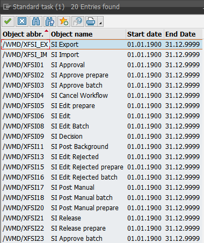
Task: Click SI Post Manual prepare name
Action: coord(85,208)
